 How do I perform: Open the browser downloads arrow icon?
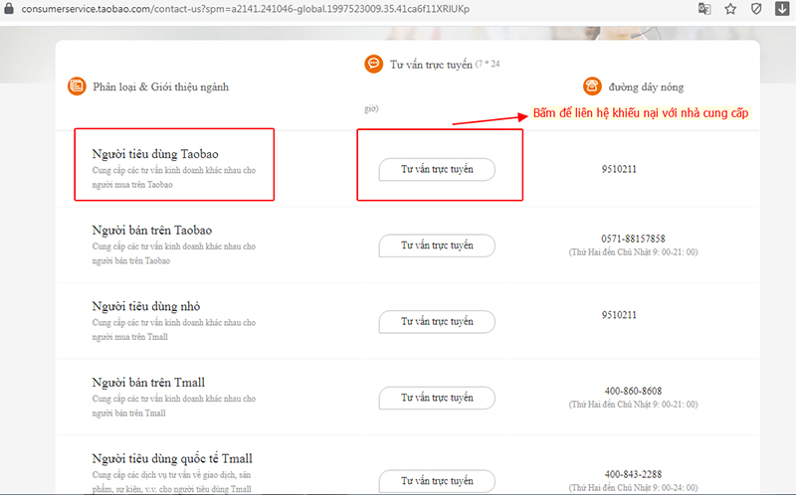pyautogui.click(x=782, y=9)
